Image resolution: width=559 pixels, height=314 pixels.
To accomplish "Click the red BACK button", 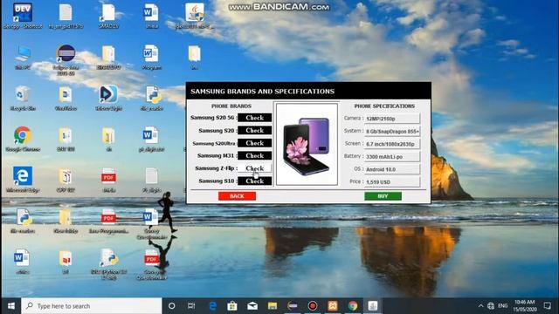I will pyautogui.click(x=237, y=196).
